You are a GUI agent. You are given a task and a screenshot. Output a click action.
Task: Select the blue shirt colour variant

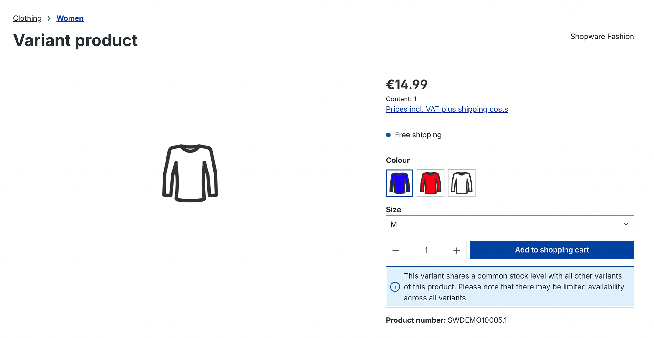399,183
